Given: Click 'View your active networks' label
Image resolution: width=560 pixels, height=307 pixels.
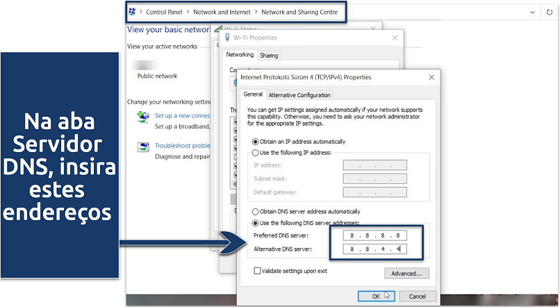Looking at the screenshot, I should click(162, 47).
